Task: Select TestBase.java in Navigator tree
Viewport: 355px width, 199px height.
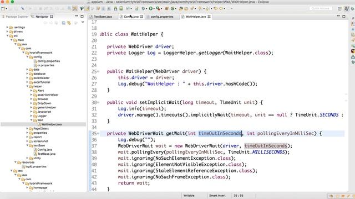Action: [x=44, y=154]
